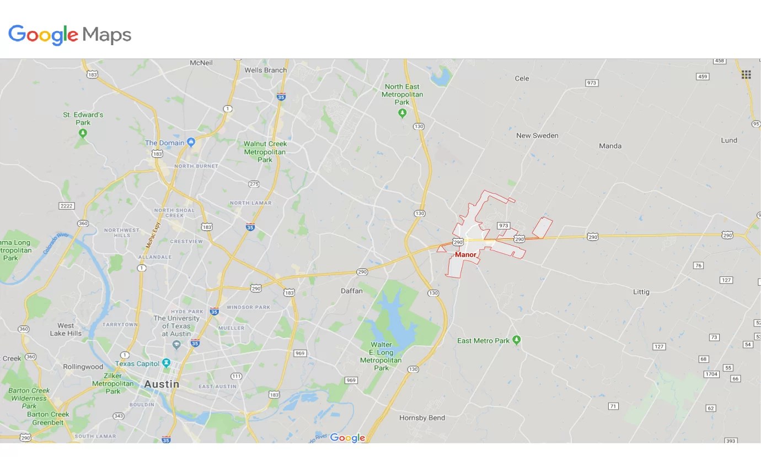
Task: Click the Manor city label
Action: [465, 254]
